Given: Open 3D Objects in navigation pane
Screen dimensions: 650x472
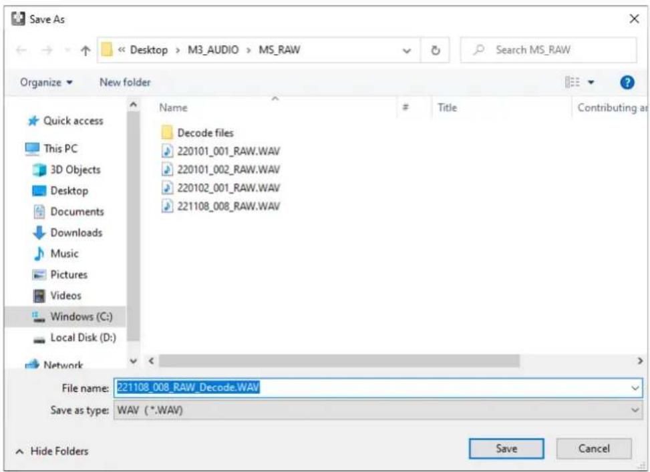Looking at the screenshot, I should click(x=75, y=170).
